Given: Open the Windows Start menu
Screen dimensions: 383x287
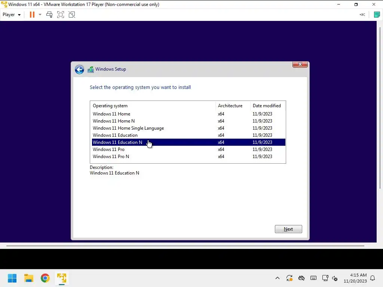Looking at the screenshot, I should 12,278.
